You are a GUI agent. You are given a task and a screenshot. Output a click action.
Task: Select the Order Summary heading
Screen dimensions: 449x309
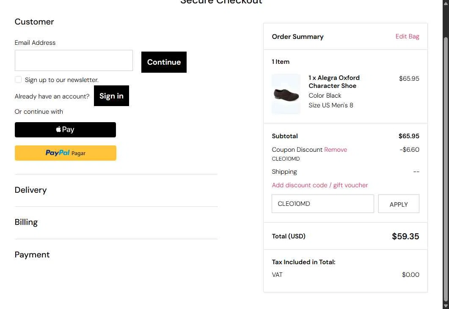tap(298, 37)
